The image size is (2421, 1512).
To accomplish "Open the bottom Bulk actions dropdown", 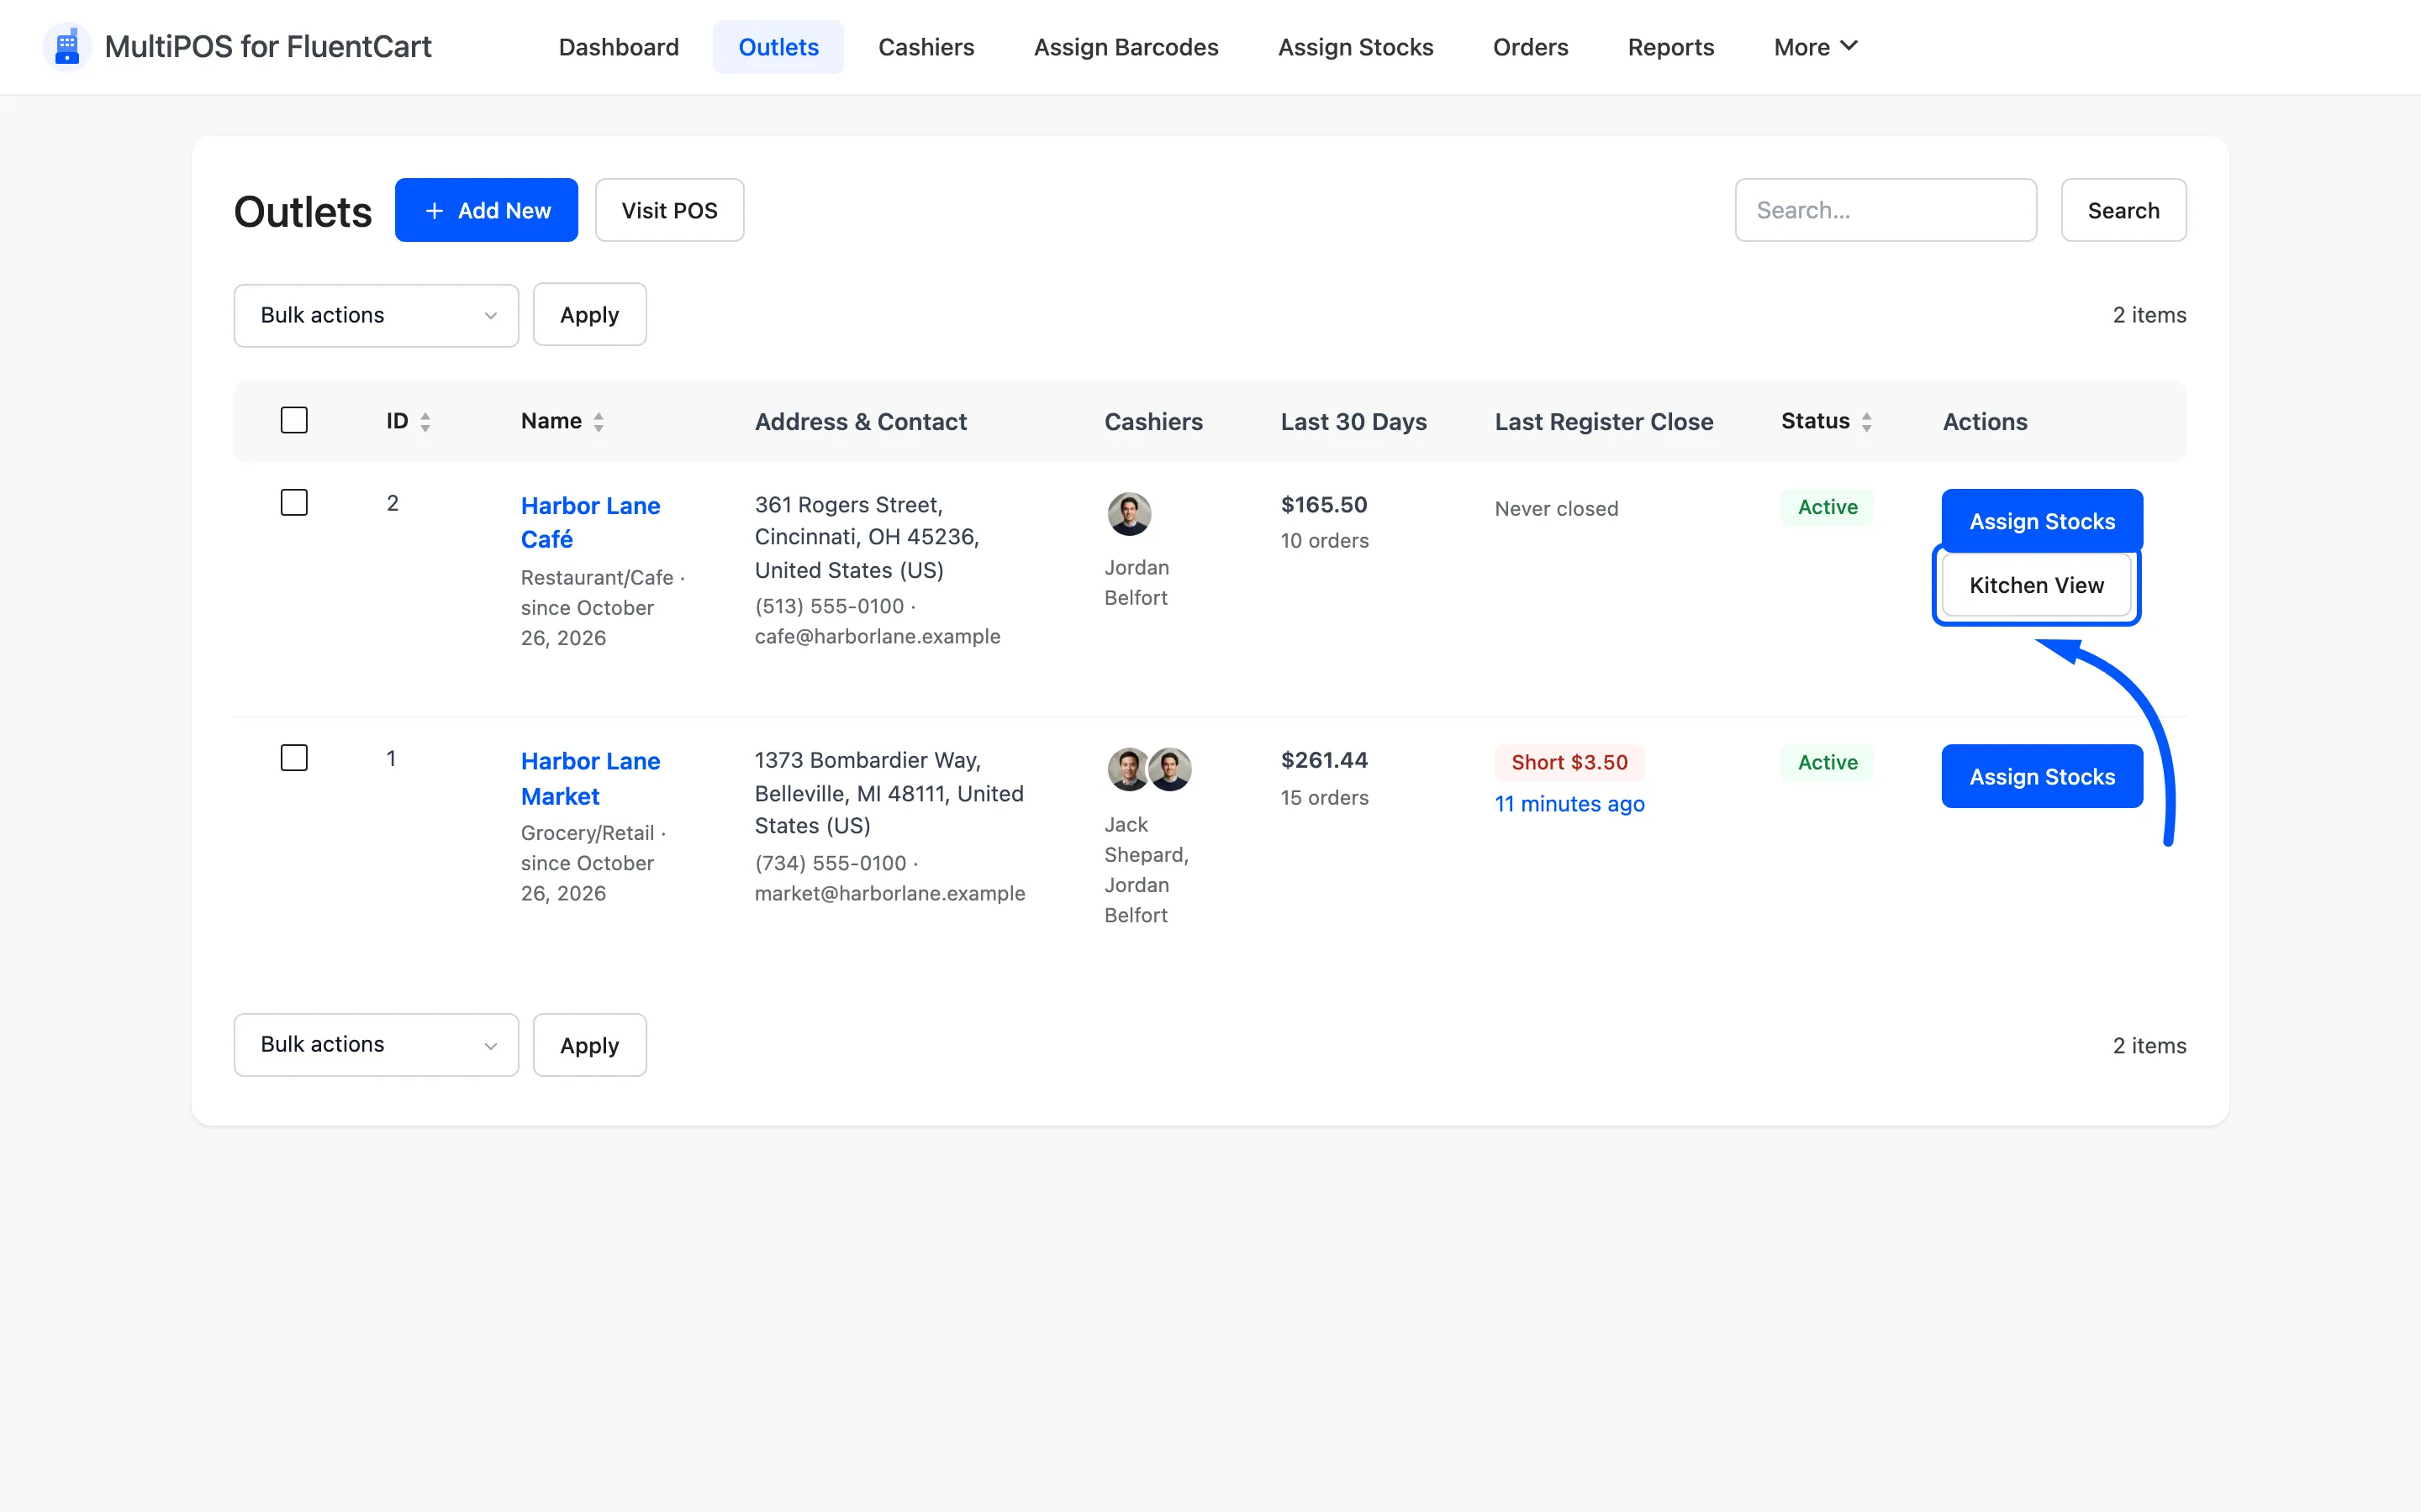I will pos(376,1045).
